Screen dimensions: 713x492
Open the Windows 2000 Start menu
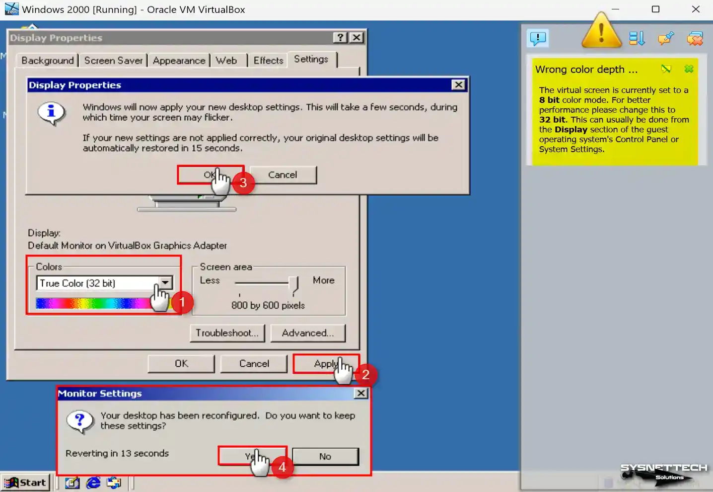(26, 483)
